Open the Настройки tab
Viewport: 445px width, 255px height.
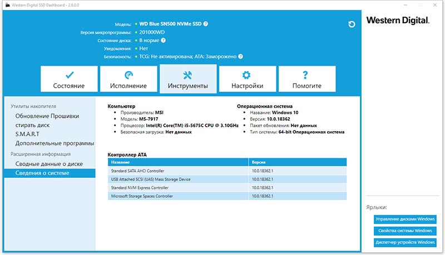click(248, 79)
